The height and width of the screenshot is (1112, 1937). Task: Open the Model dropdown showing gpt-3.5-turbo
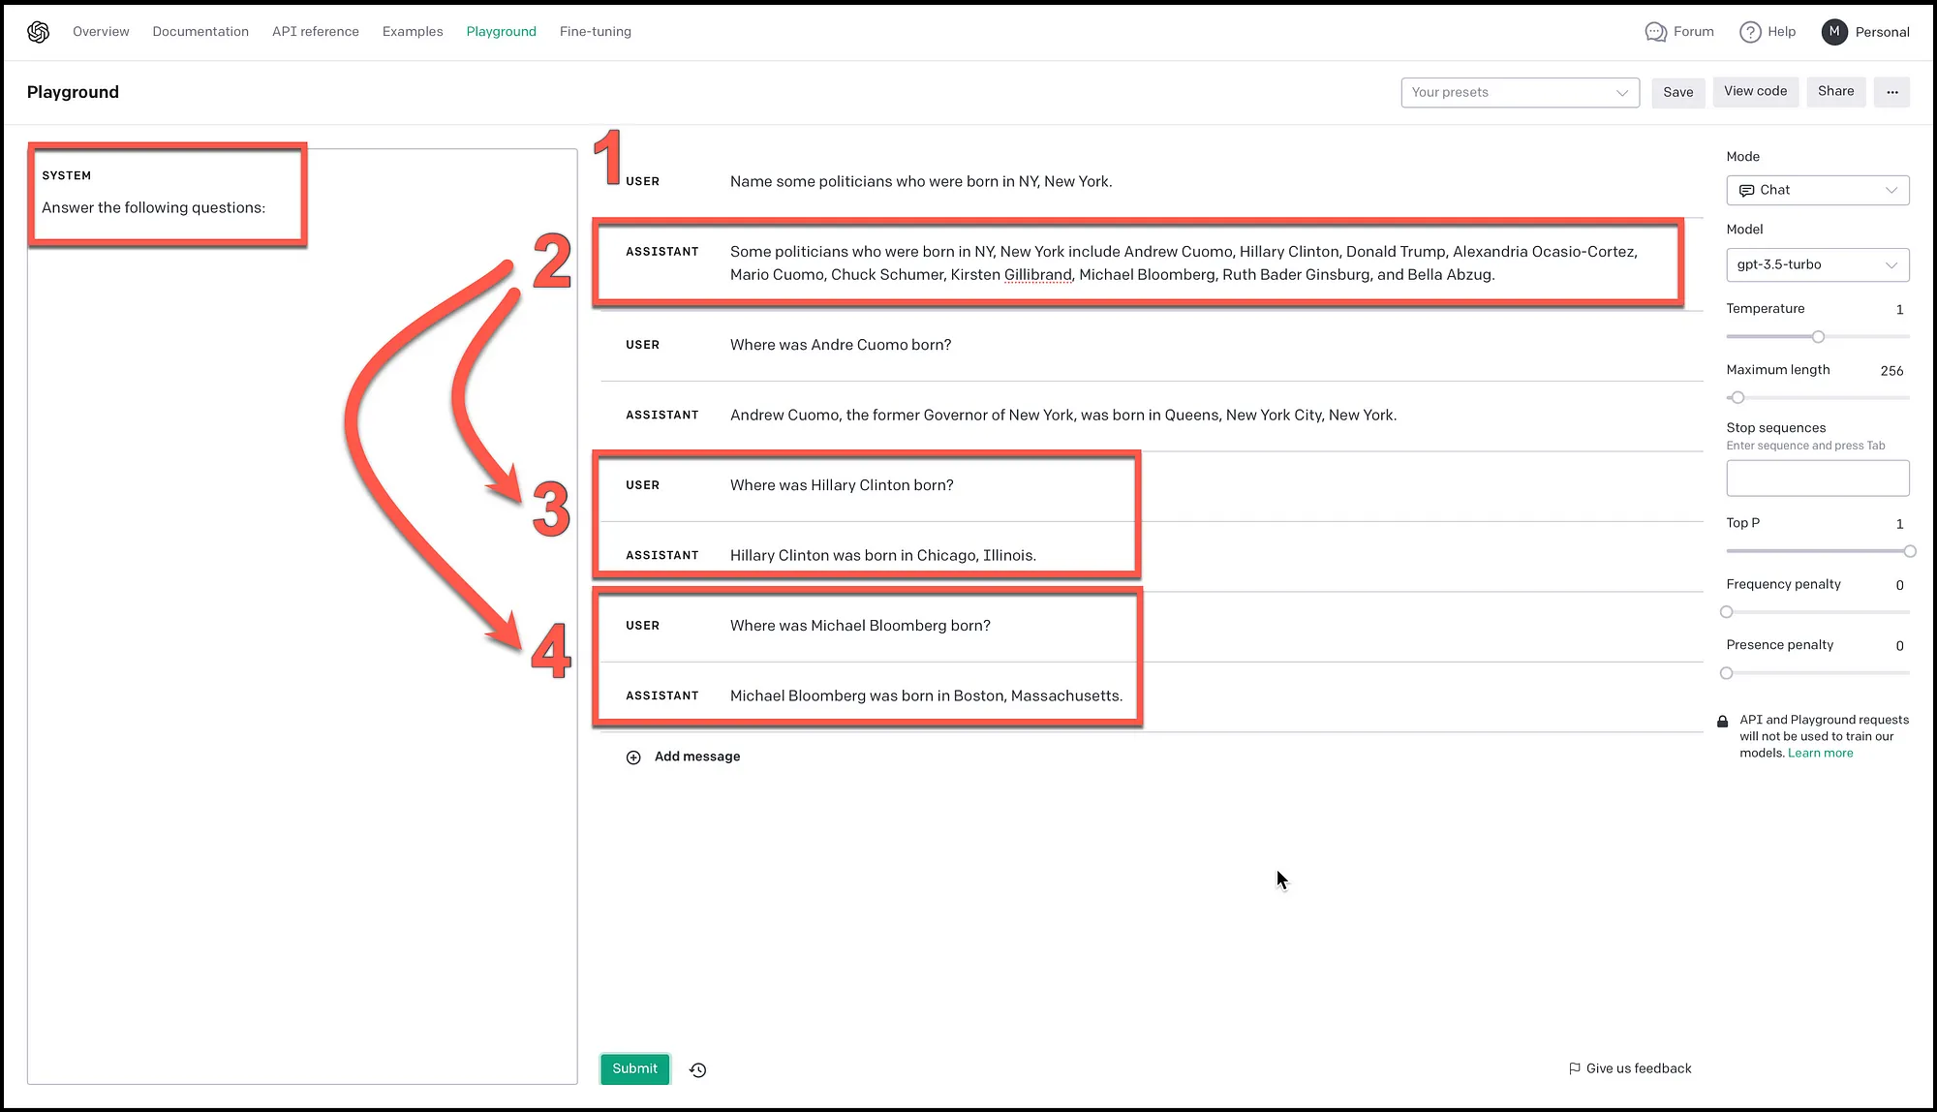pos(1817,264)
